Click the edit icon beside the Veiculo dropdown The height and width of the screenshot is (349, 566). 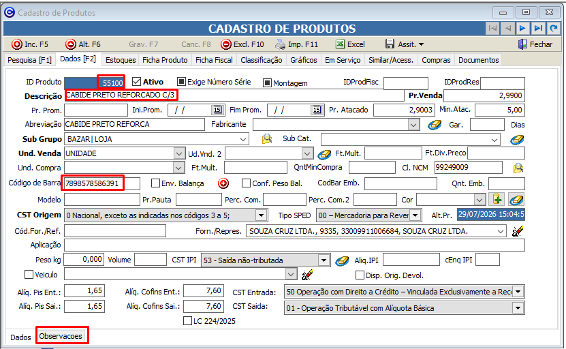click(307, 275)
